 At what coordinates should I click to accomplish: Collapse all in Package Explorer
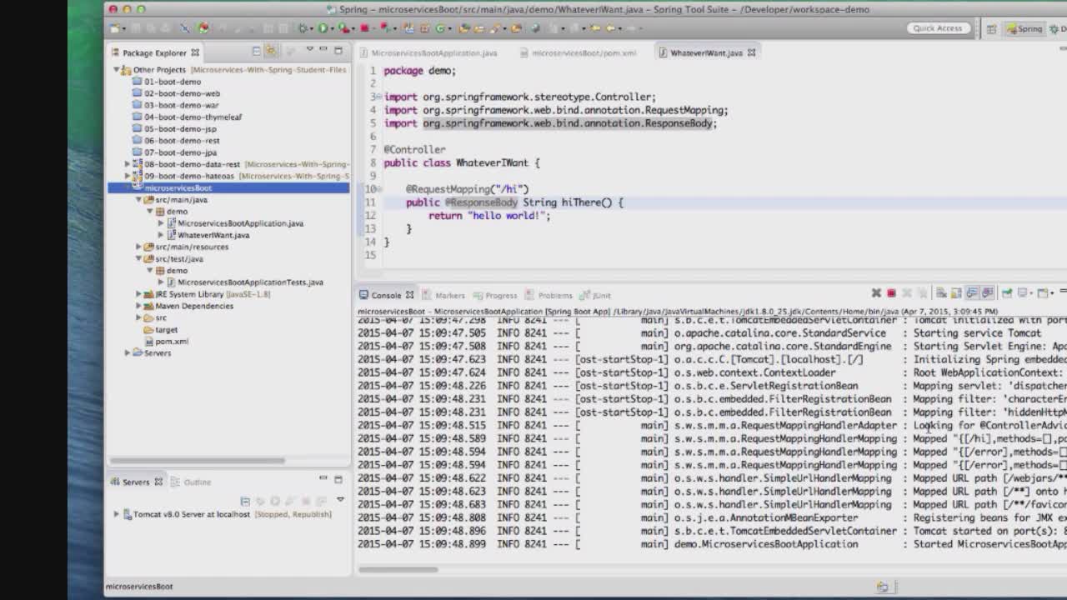256,52
